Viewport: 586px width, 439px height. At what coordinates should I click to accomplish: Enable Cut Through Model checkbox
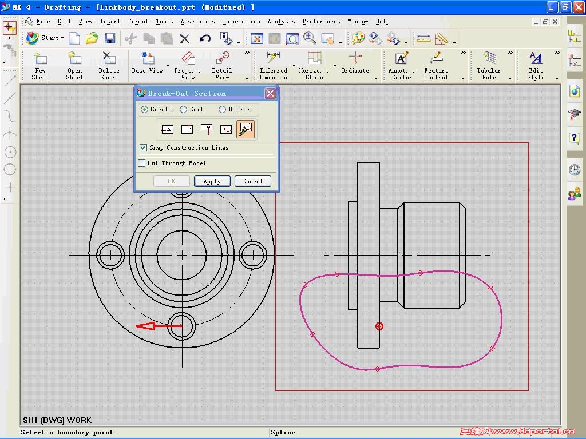point(142,163)
